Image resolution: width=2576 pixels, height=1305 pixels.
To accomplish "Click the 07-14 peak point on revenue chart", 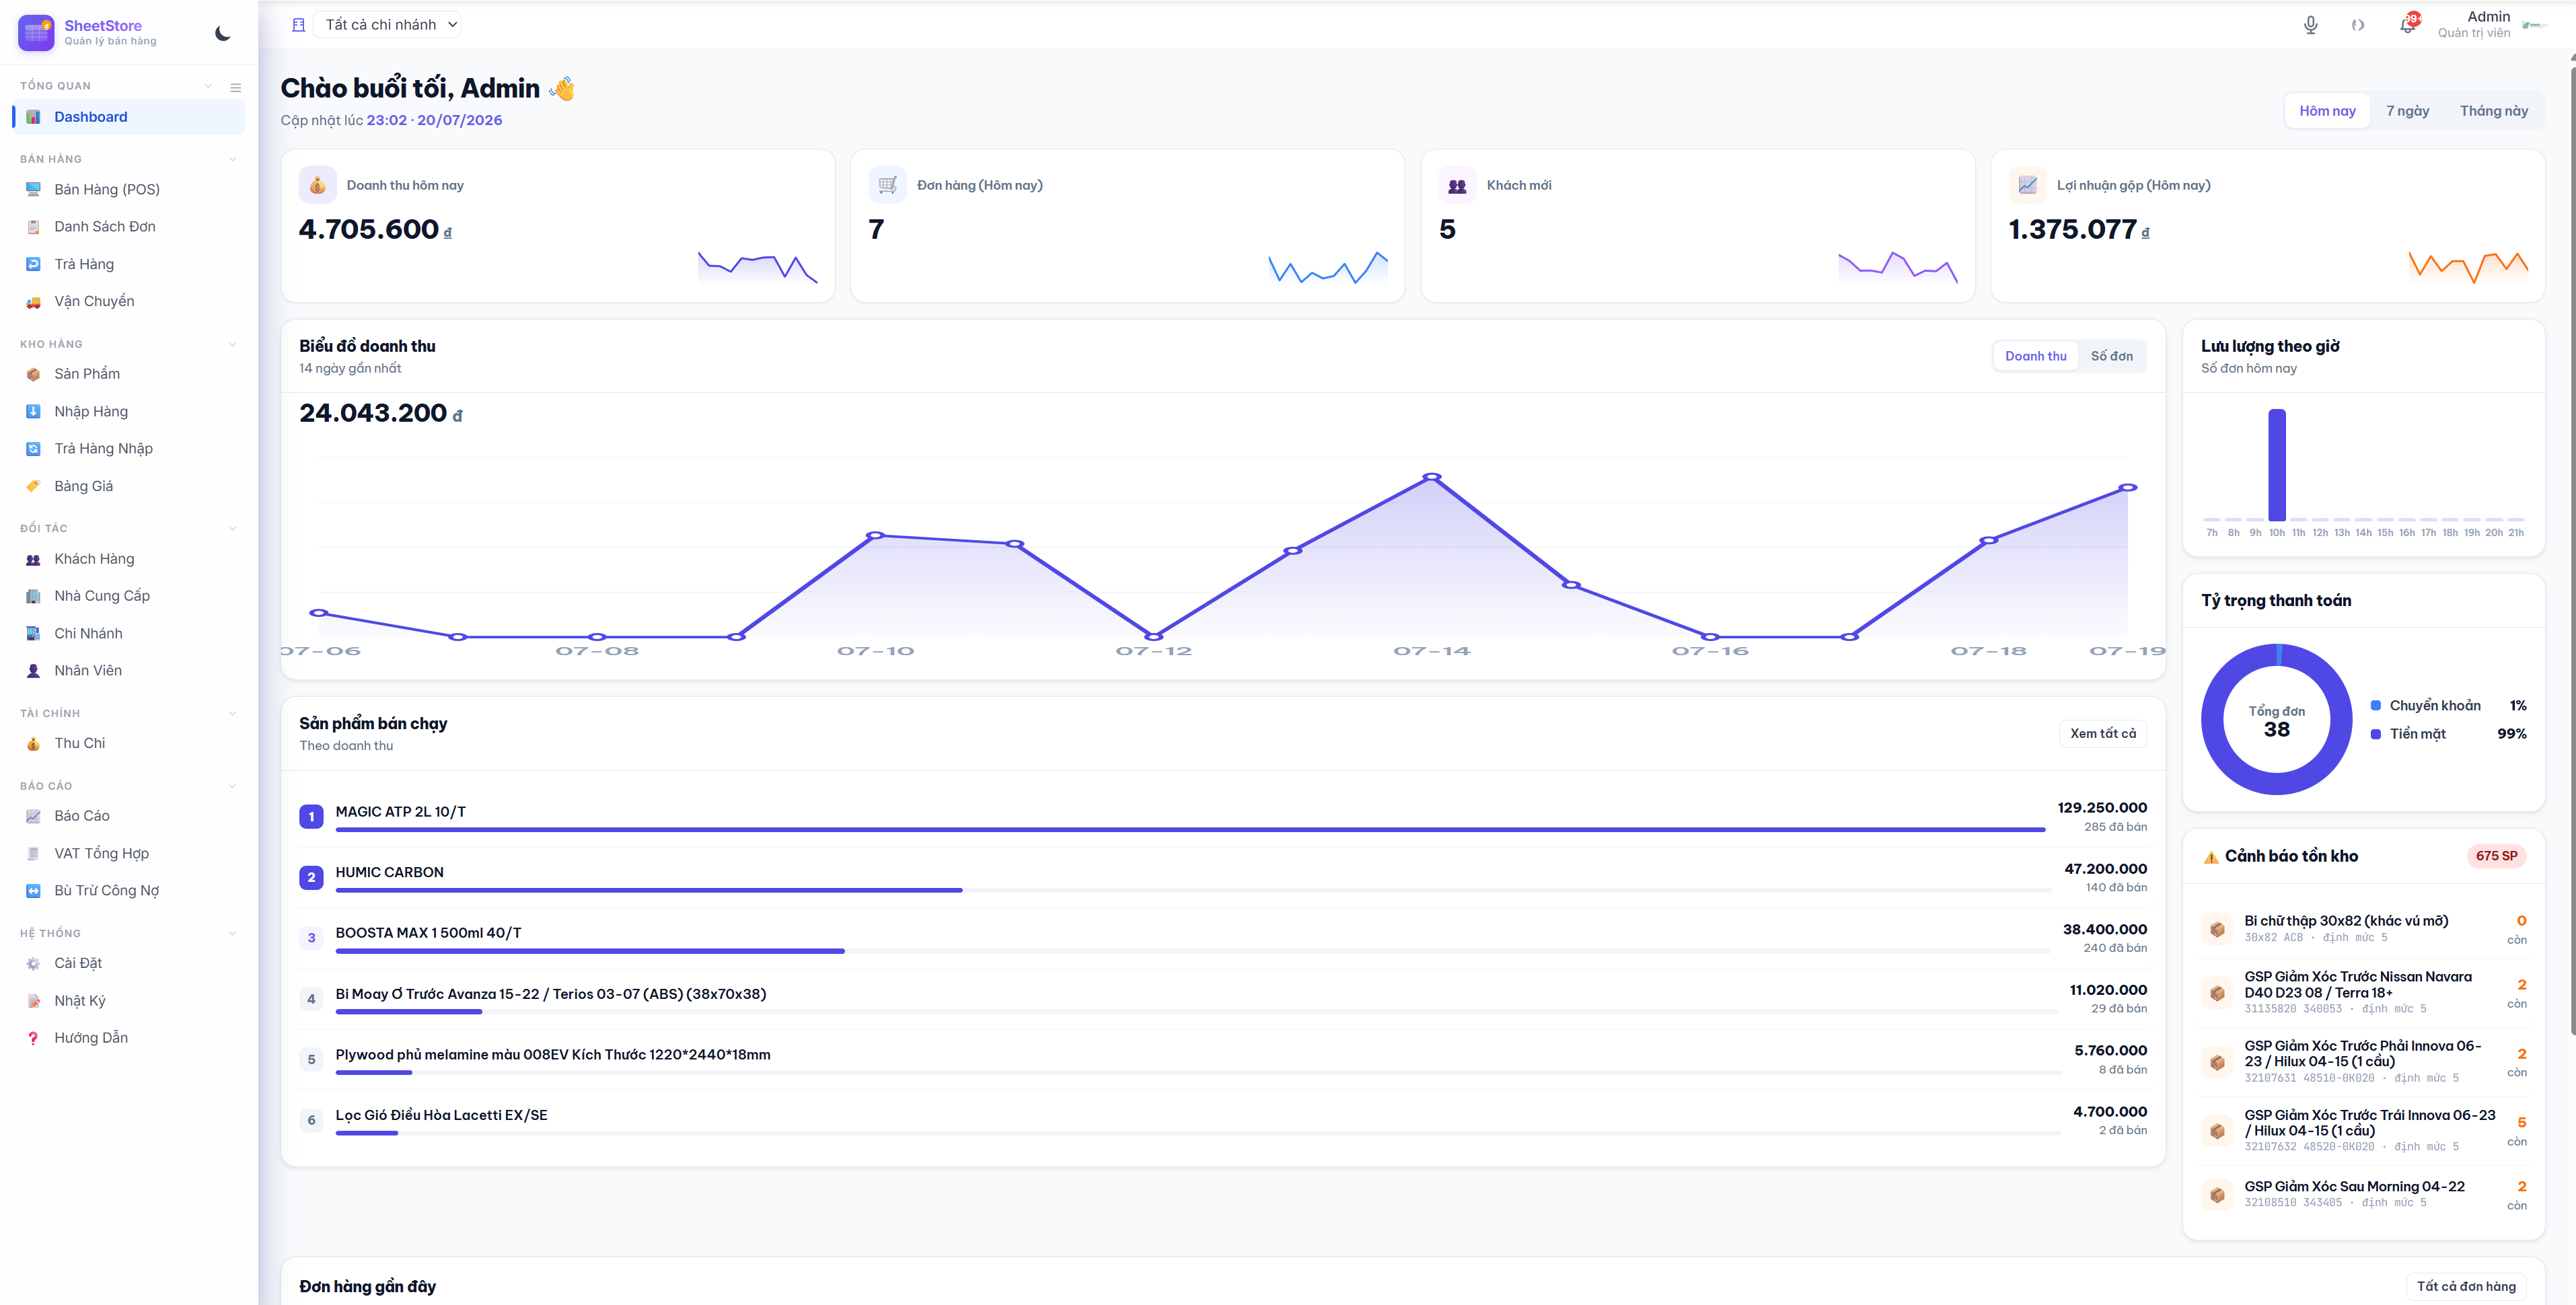I will coord(1432,477).
